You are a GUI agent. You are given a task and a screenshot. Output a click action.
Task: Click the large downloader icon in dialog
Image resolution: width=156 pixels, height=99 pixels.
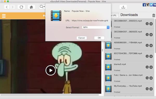coord(56,16)
